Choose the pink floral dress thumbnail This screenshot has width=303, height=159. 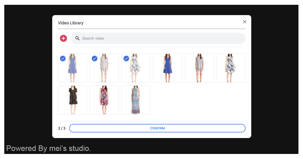[104, 100]
